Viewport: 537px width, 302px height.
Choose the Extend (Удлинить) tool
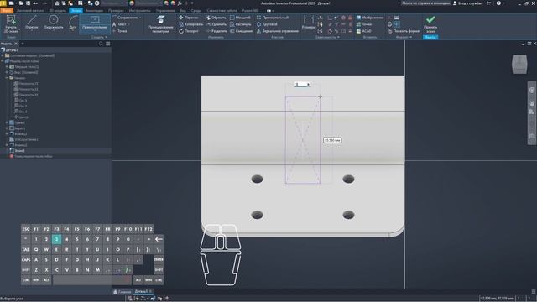pyautogui.click(x=216, y=24)
